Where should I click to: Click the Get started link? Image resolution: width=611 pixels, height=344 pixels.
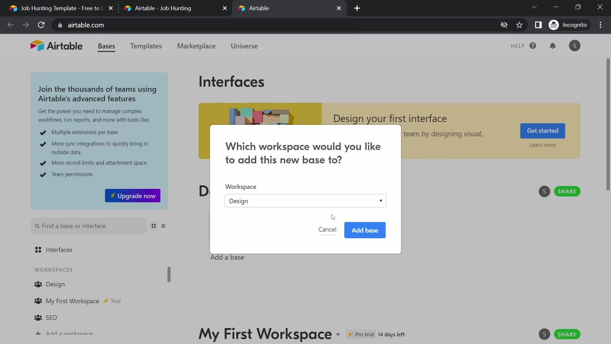click(x=543, y=131)
